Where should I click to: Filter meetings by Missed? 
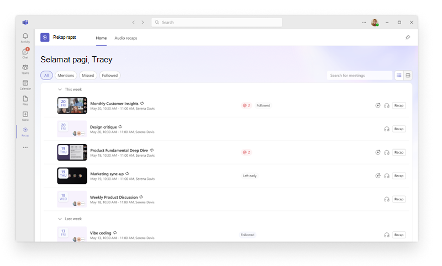coord(88,75)
